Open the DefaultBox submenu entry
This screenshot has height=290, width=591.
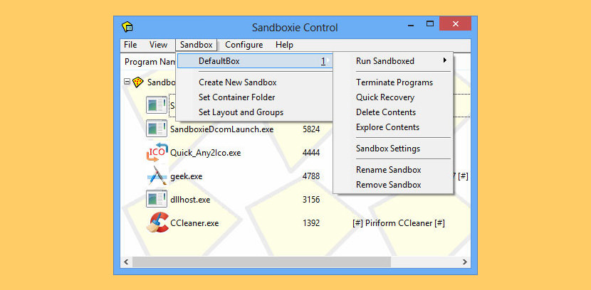pyautogui.click(x=254, y=61)
